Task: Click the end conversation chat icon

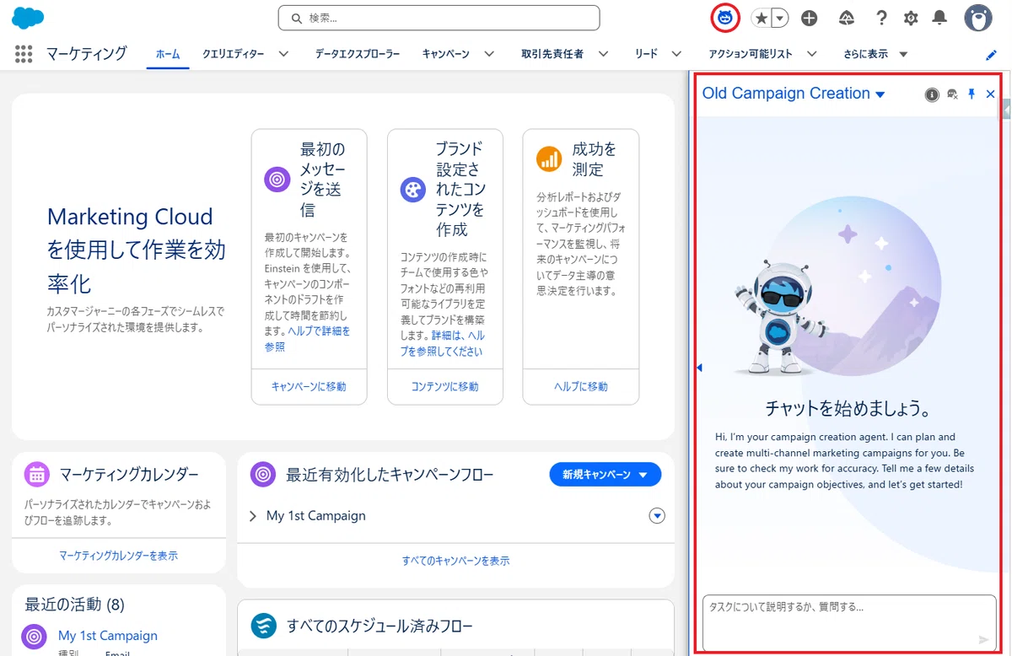Action: tap(953, 94)
